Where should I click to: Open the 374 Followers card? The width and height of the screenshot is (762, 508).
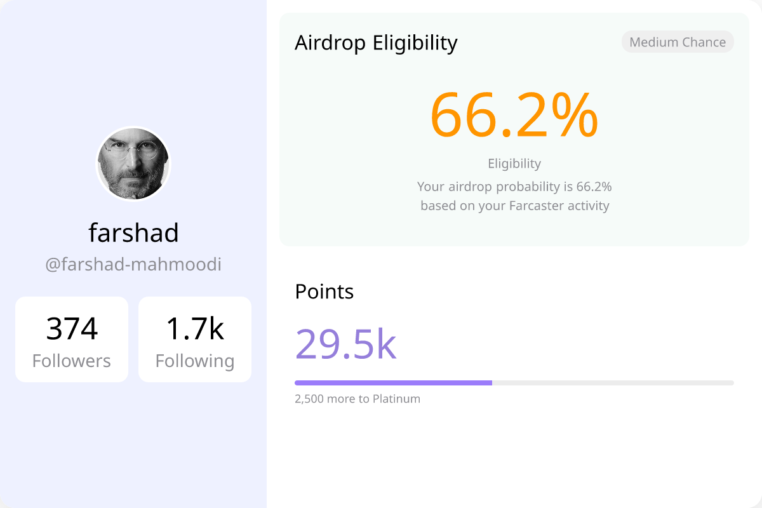(72, 340)
